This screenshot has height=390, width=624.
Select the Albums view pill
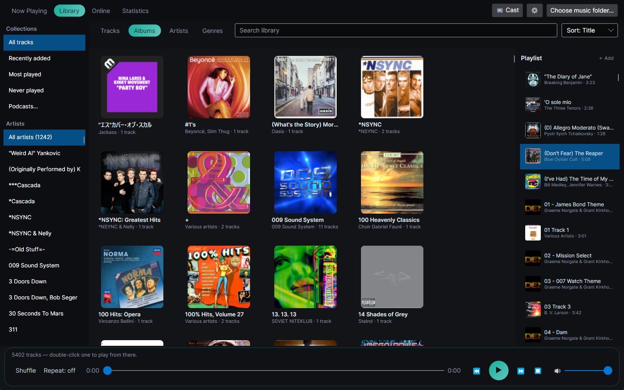point(144,31)
